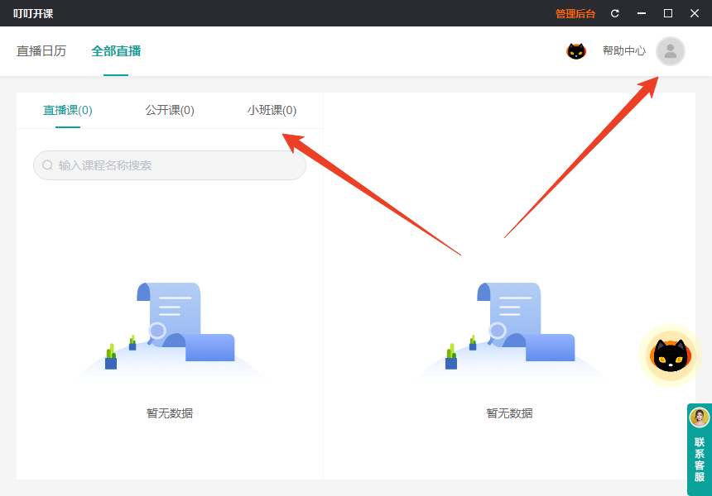
Task: Click the left 暂无数据 scroll illustration
Action: point(169,331)
